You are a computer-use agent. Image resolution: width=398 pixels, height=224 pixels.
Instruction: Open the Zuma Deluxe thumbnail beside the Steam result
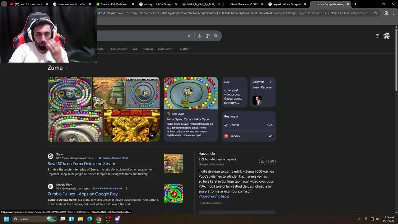pos(173,163)
